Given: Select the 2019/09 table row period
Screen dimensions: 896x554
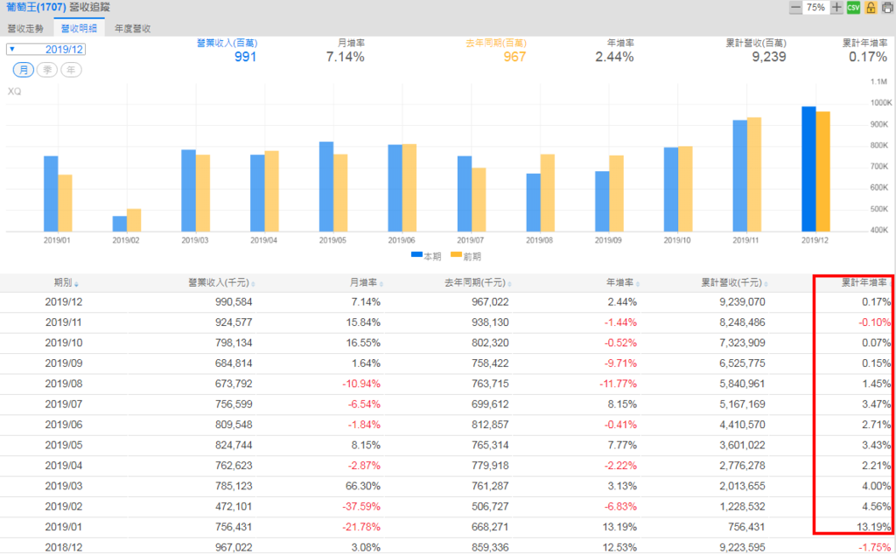Looking at the screenshot, I should coord(63,364).
